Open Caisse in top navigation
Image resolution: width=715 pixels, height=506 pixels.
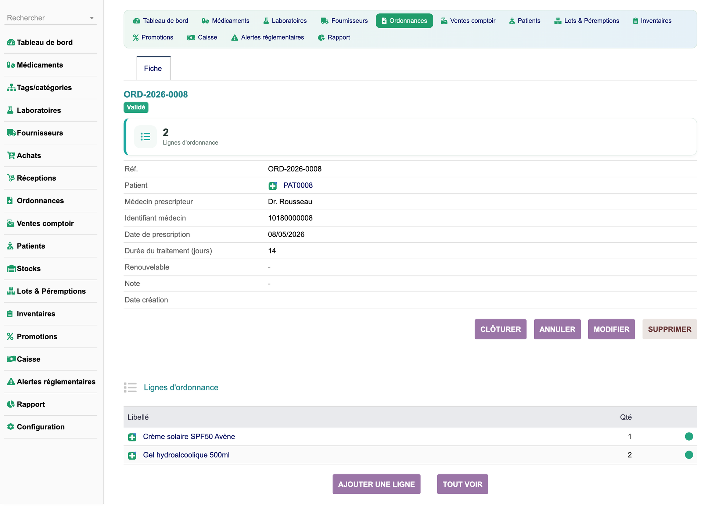[x=202, y=37]
